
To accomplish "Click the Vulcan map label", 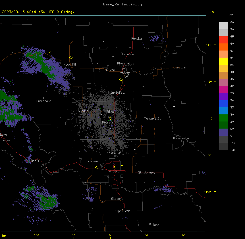I will tap(154, 225).
